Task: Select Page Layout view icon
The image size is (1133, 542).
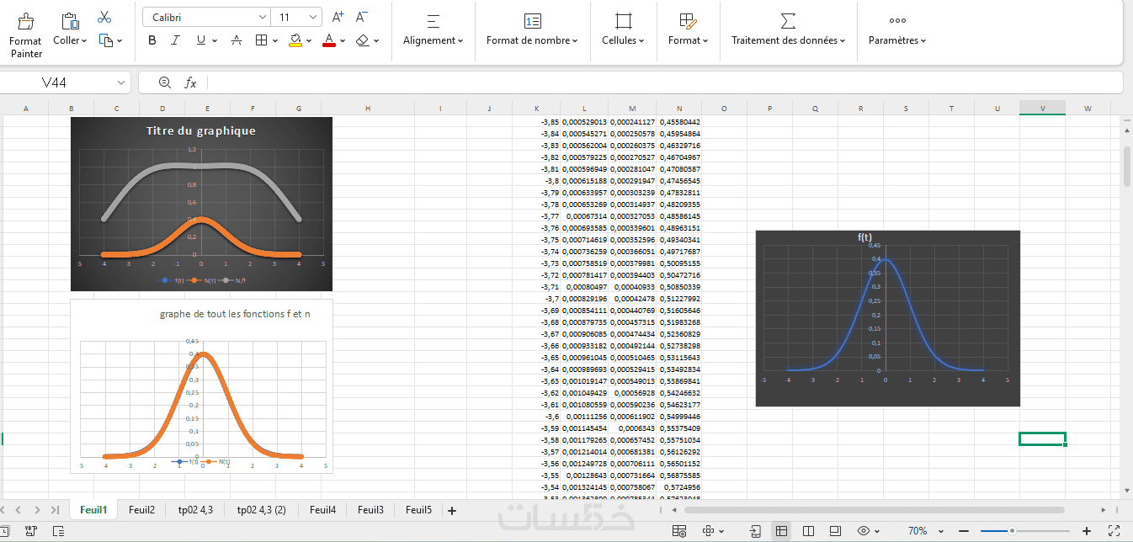Action: pos(808,531)
